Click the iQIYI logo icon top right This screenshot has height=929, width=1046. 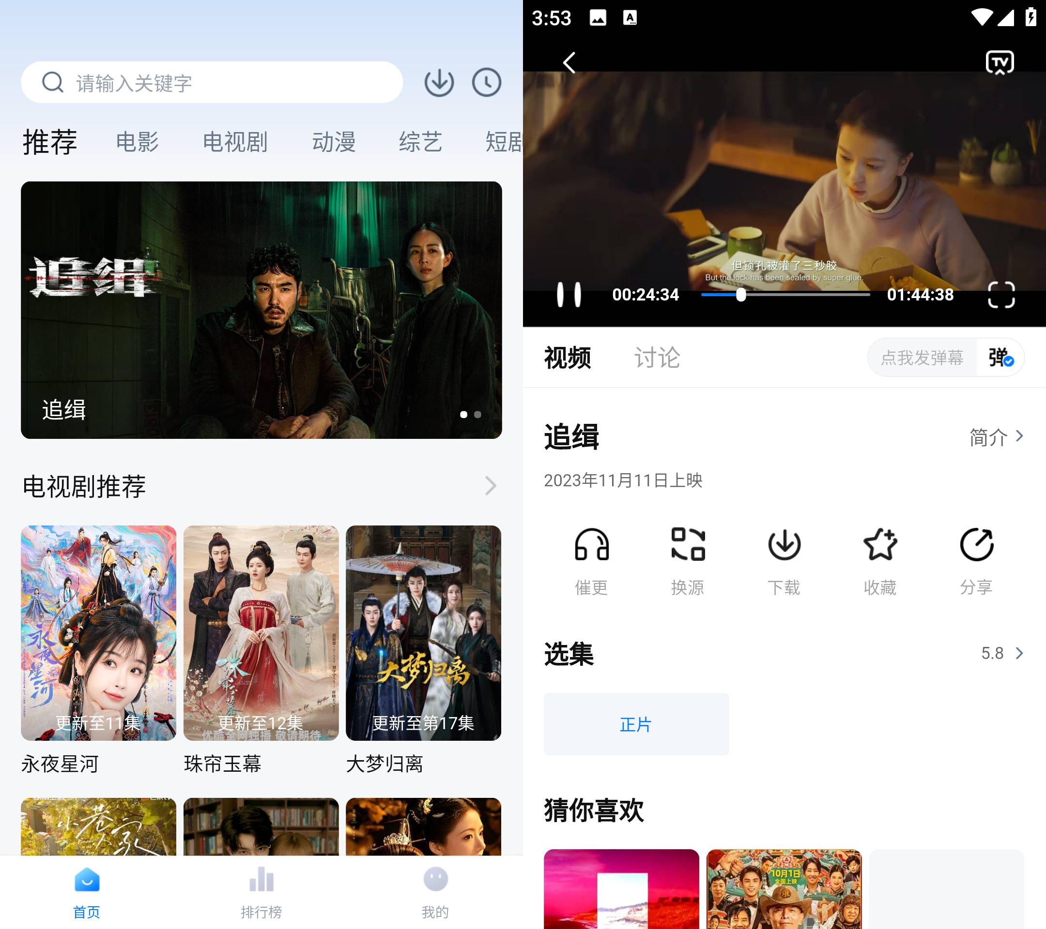pyautogui.click(x=998, y=62)
